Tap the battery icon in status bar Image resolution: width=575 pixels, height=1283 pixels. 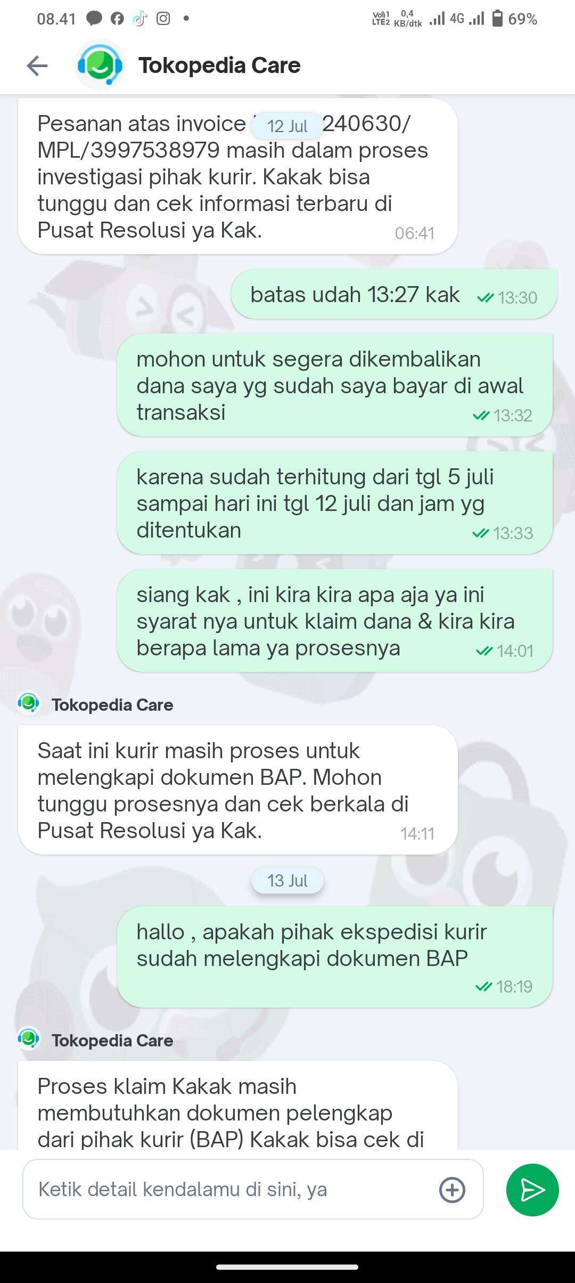pos(497,19)
